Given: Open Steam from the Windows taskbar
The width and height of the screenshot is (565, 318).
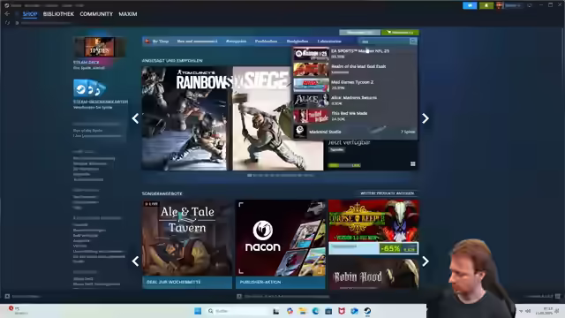Looking at the screenshot, I should pos(367,311).
